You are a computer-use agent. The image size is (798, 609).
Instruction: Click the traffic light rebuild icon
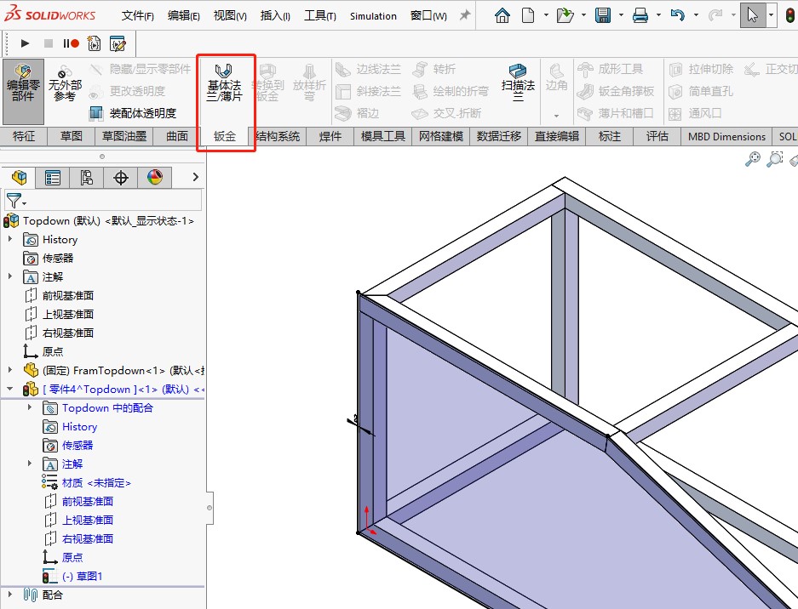(789, 15)
